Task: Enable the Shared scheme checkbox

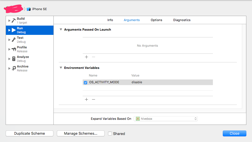Action: [x=110, y=134]
